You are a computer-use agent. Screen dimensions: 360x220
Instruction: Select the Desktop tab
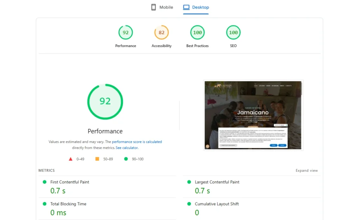pos(196,7)
